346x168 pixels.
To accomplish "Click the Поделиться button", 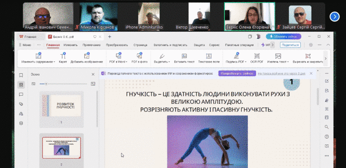I will pyautogui.click(x=290, y=45).
